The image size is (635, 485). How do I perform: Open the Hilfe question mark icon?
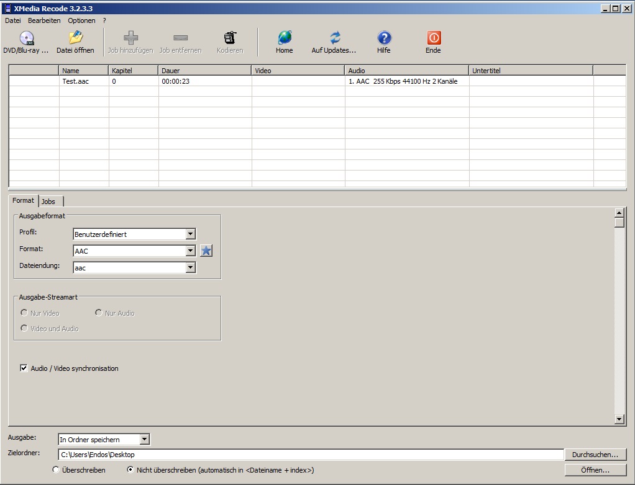pos(385,38)
